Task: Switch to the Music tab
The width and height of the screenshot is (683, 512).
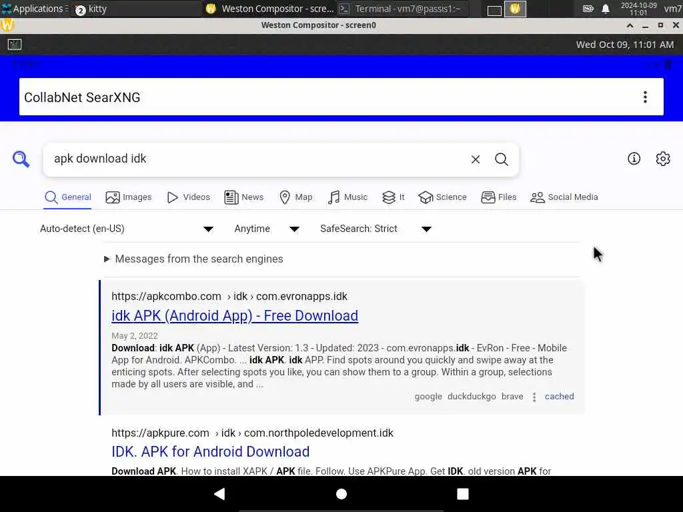Action: point(348,197)
